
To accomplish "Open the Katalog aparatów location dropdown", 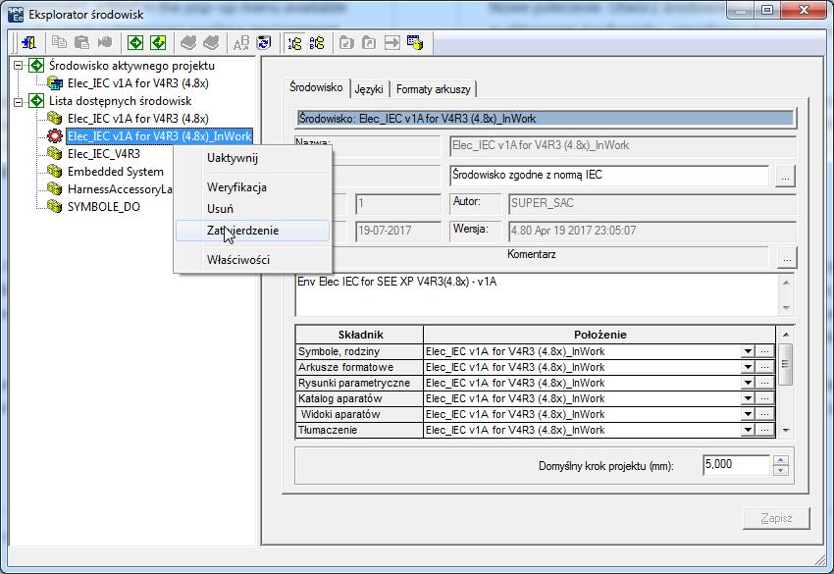I will [748, 398].
